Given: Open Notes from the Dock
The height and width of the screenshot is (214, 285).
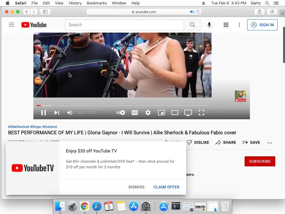Looking at the screenshot, I should point(121,206).
